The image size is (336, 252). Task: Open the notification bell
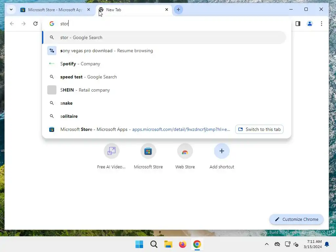coord(327,244)
